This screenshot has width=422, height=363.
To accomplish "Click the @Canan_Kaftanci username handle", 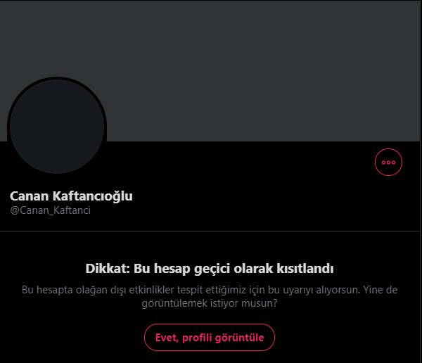I will (50, 210).
